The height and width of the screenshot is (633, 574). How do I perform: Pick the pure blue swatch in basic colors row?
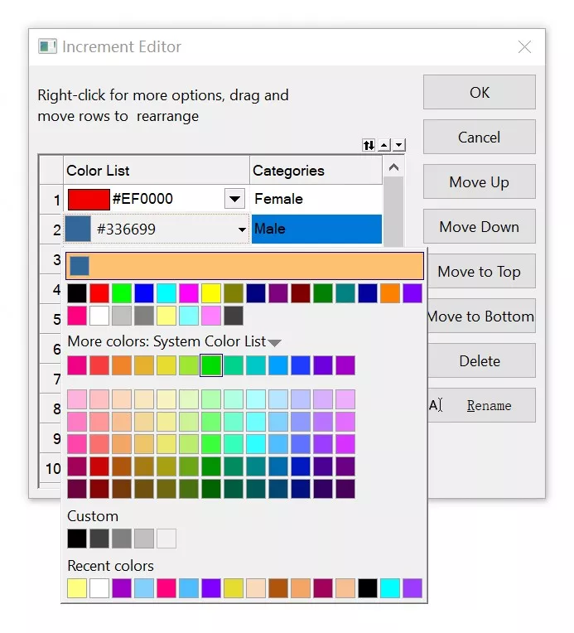coord(144,293)
